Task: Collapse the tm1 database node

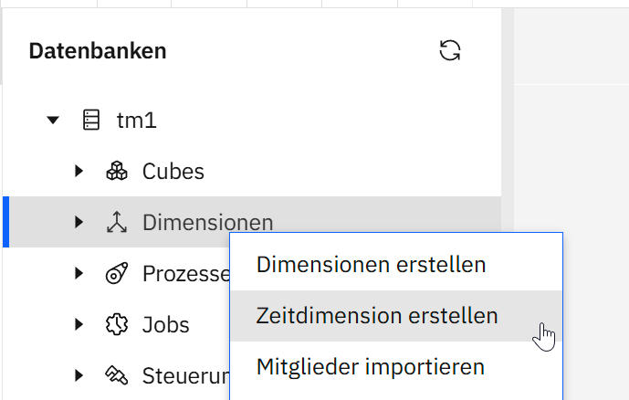Action: [x=53, y=120]
